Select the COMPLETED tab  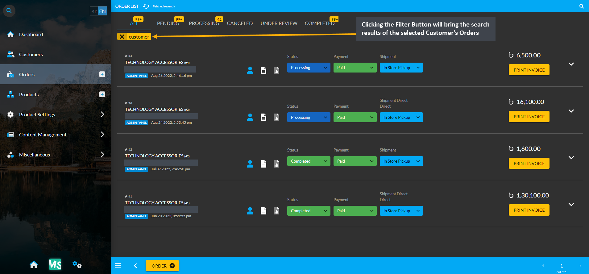coord(320,23)
